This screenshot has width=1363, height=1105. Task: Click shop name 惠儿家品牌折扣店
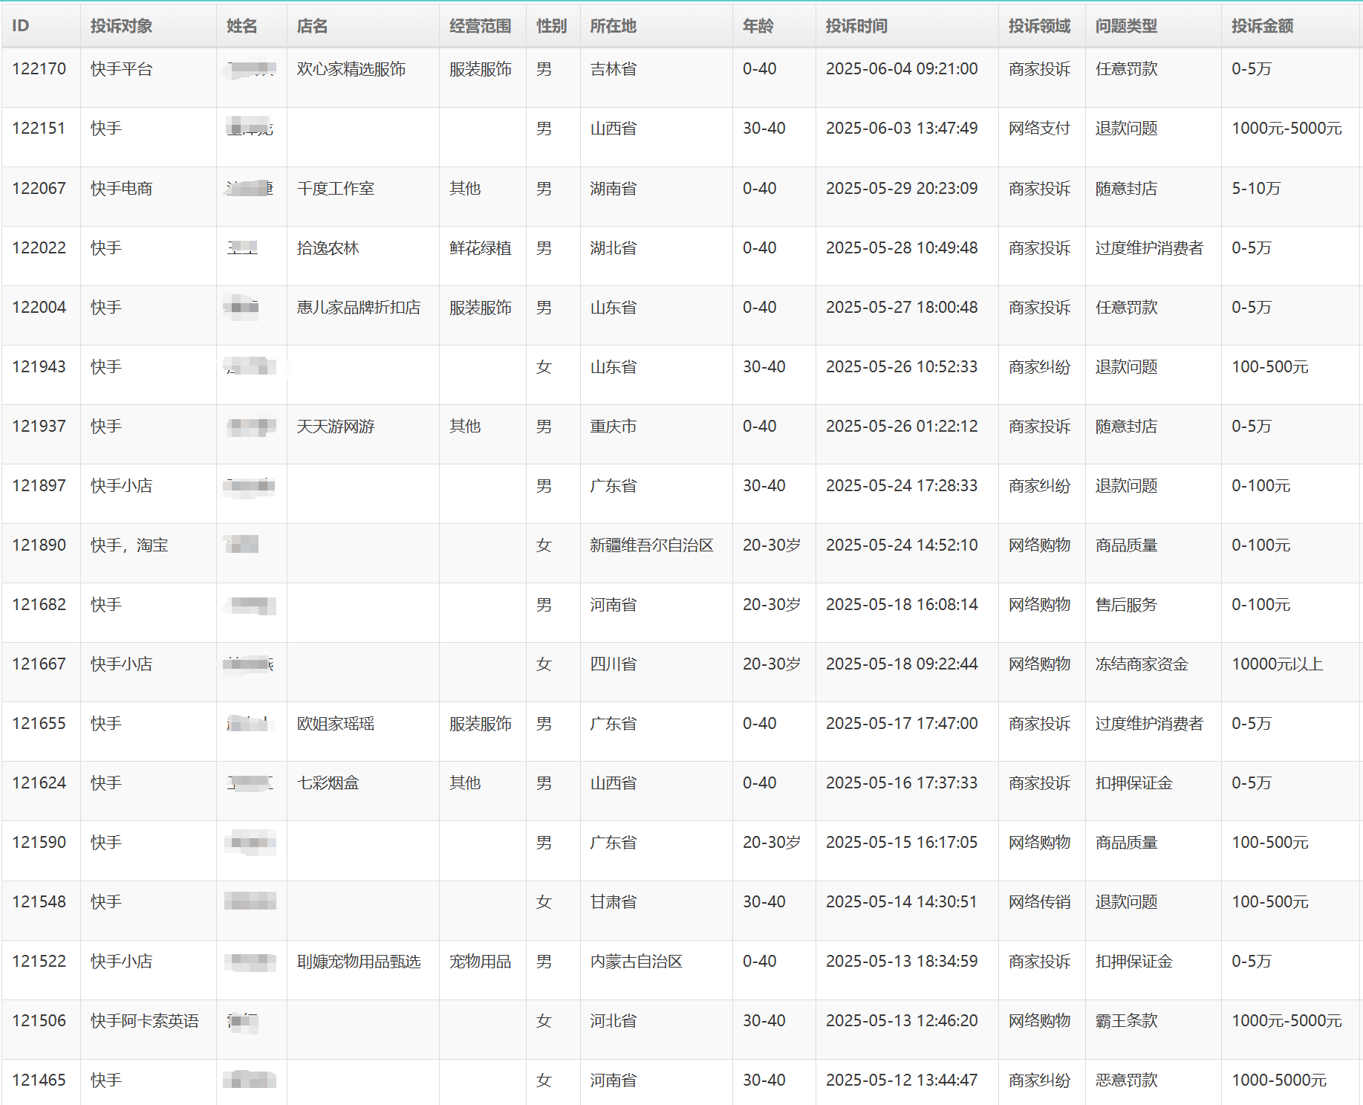tap(359, 308)
